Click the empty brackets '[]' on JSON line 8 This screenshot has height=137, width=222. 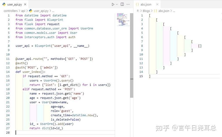pos(200,46)
